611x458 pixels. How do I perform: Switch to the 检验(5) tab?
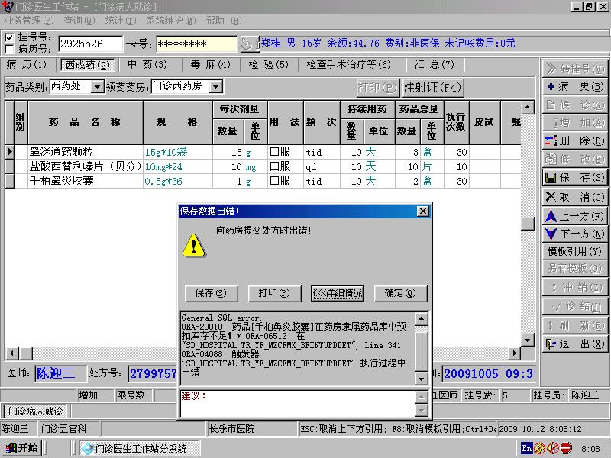pyautogui.click(x=269, y=65)
